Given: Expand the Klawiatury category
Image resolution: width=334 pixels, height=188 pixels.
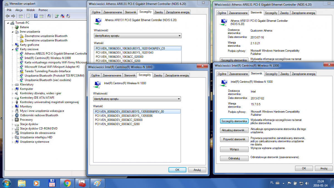Looking at the screenshot, I should click(13, 84).
